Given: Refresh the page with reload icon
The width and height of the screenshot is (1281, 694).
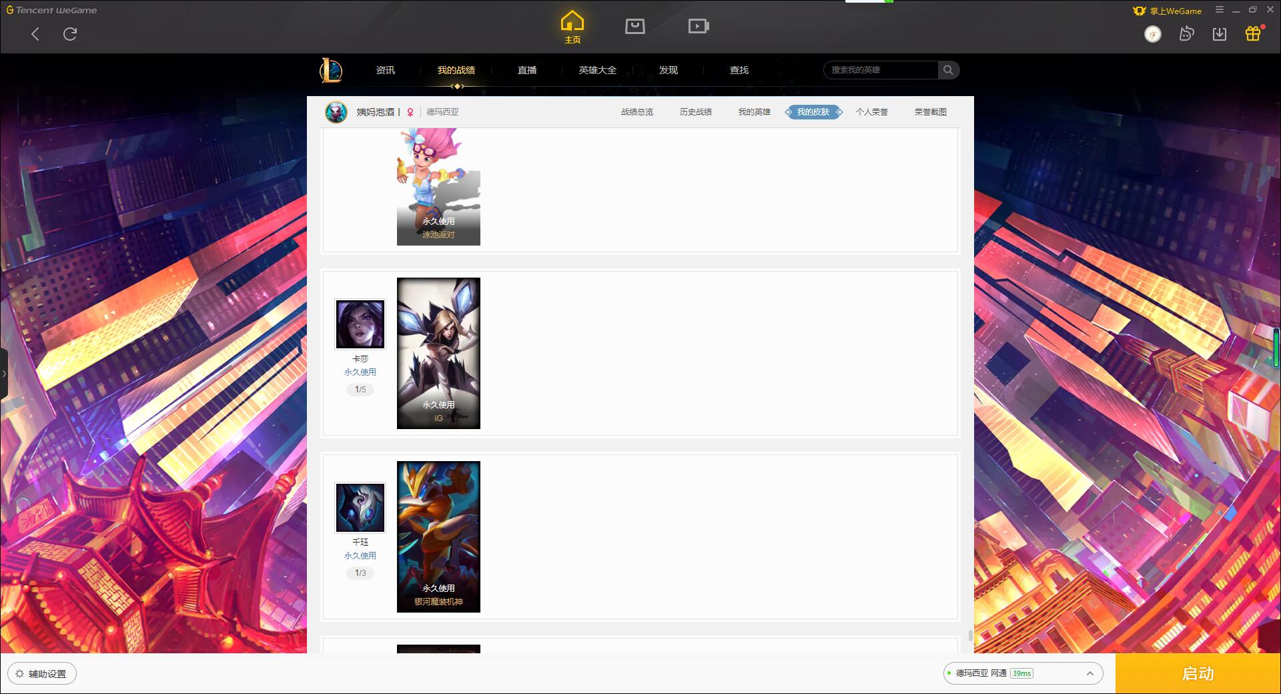Looking at the screenshot, I should 70,34.
